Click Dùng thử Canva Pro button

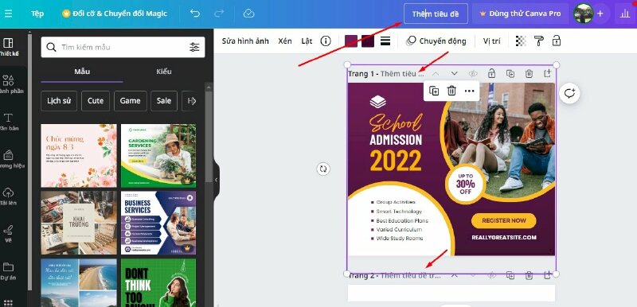(521, 14)
